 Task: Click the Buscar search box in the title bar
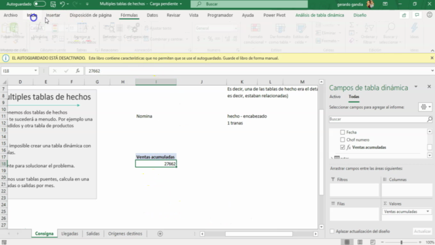[249, 4]
